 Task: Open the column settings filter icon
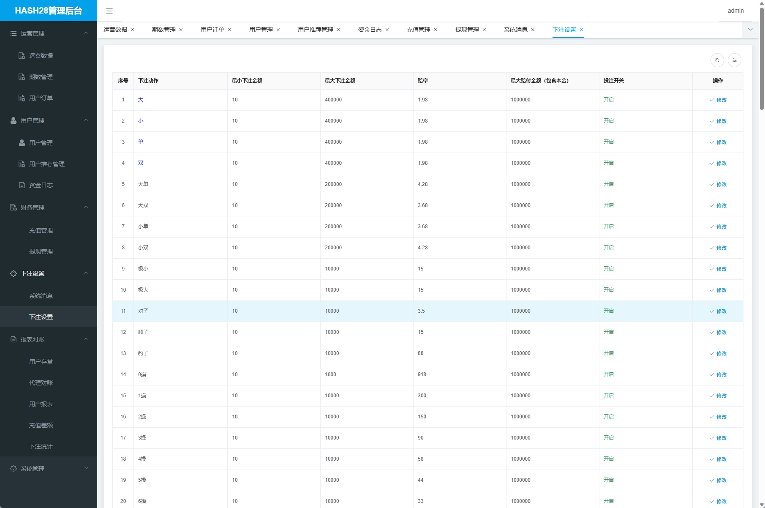[x=734, y=60]
